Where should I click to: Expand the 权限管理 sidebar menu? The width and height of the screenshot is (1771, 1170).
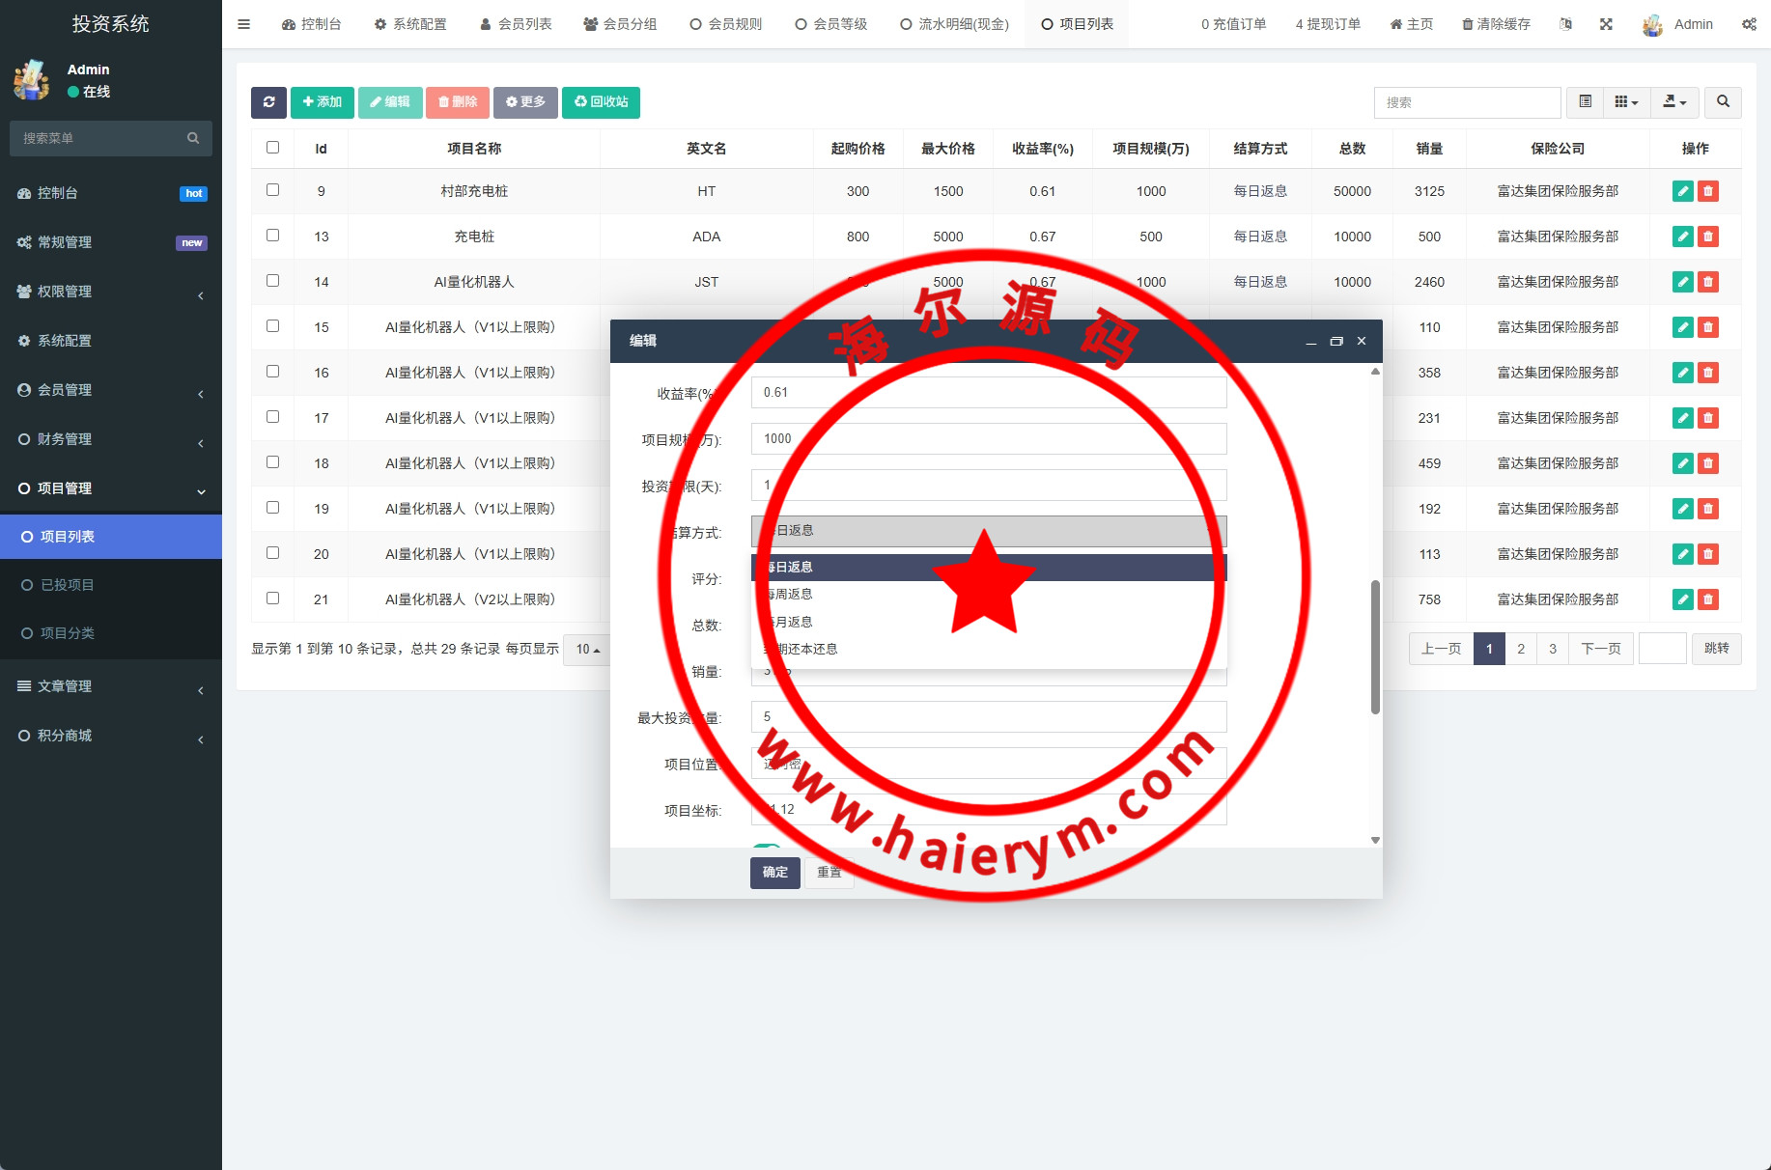tap(111, 292)
